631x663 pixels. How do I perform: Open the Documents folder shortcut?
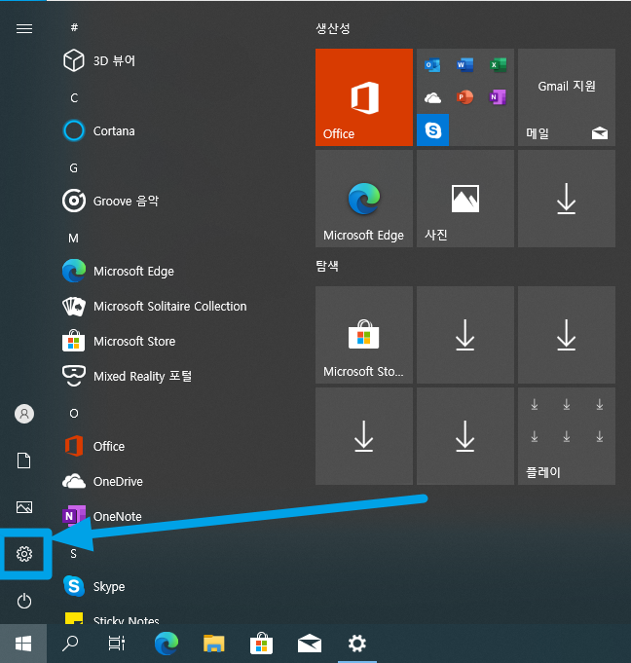tap(24, 460)
